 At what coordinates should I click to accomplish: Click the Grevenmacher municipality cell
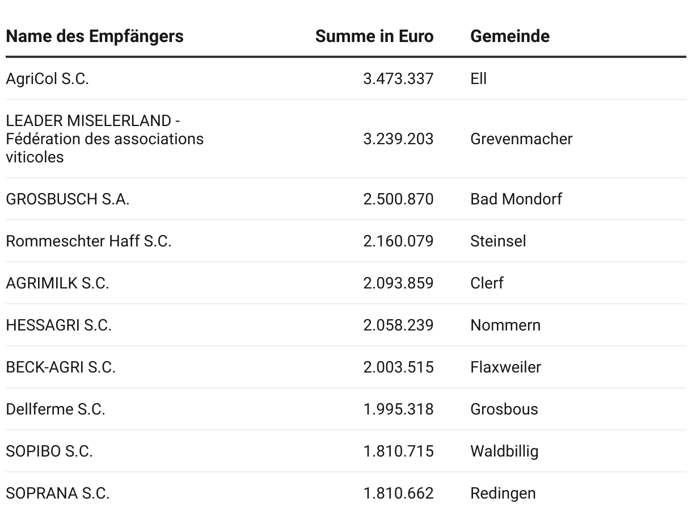521,139
